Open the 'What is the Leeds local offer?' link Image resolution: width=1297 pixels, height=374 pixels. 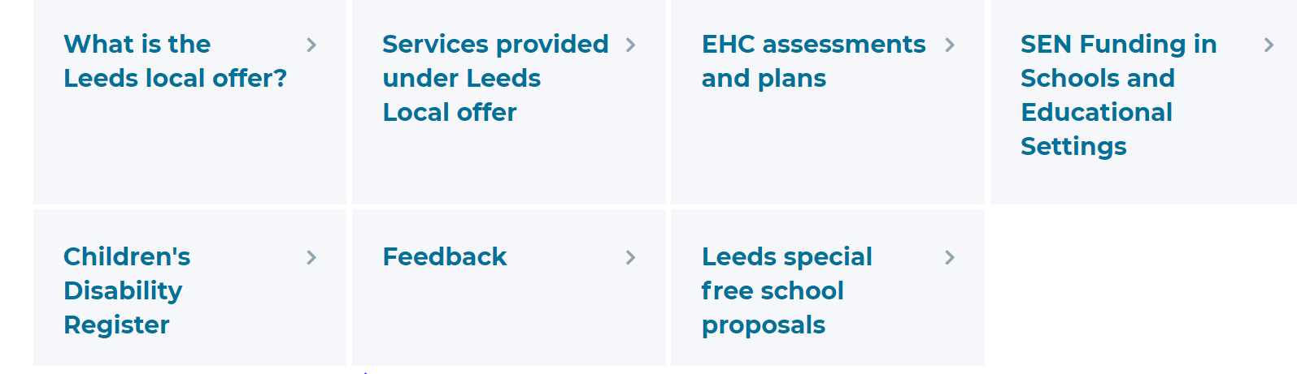click(x=176, y=61)
